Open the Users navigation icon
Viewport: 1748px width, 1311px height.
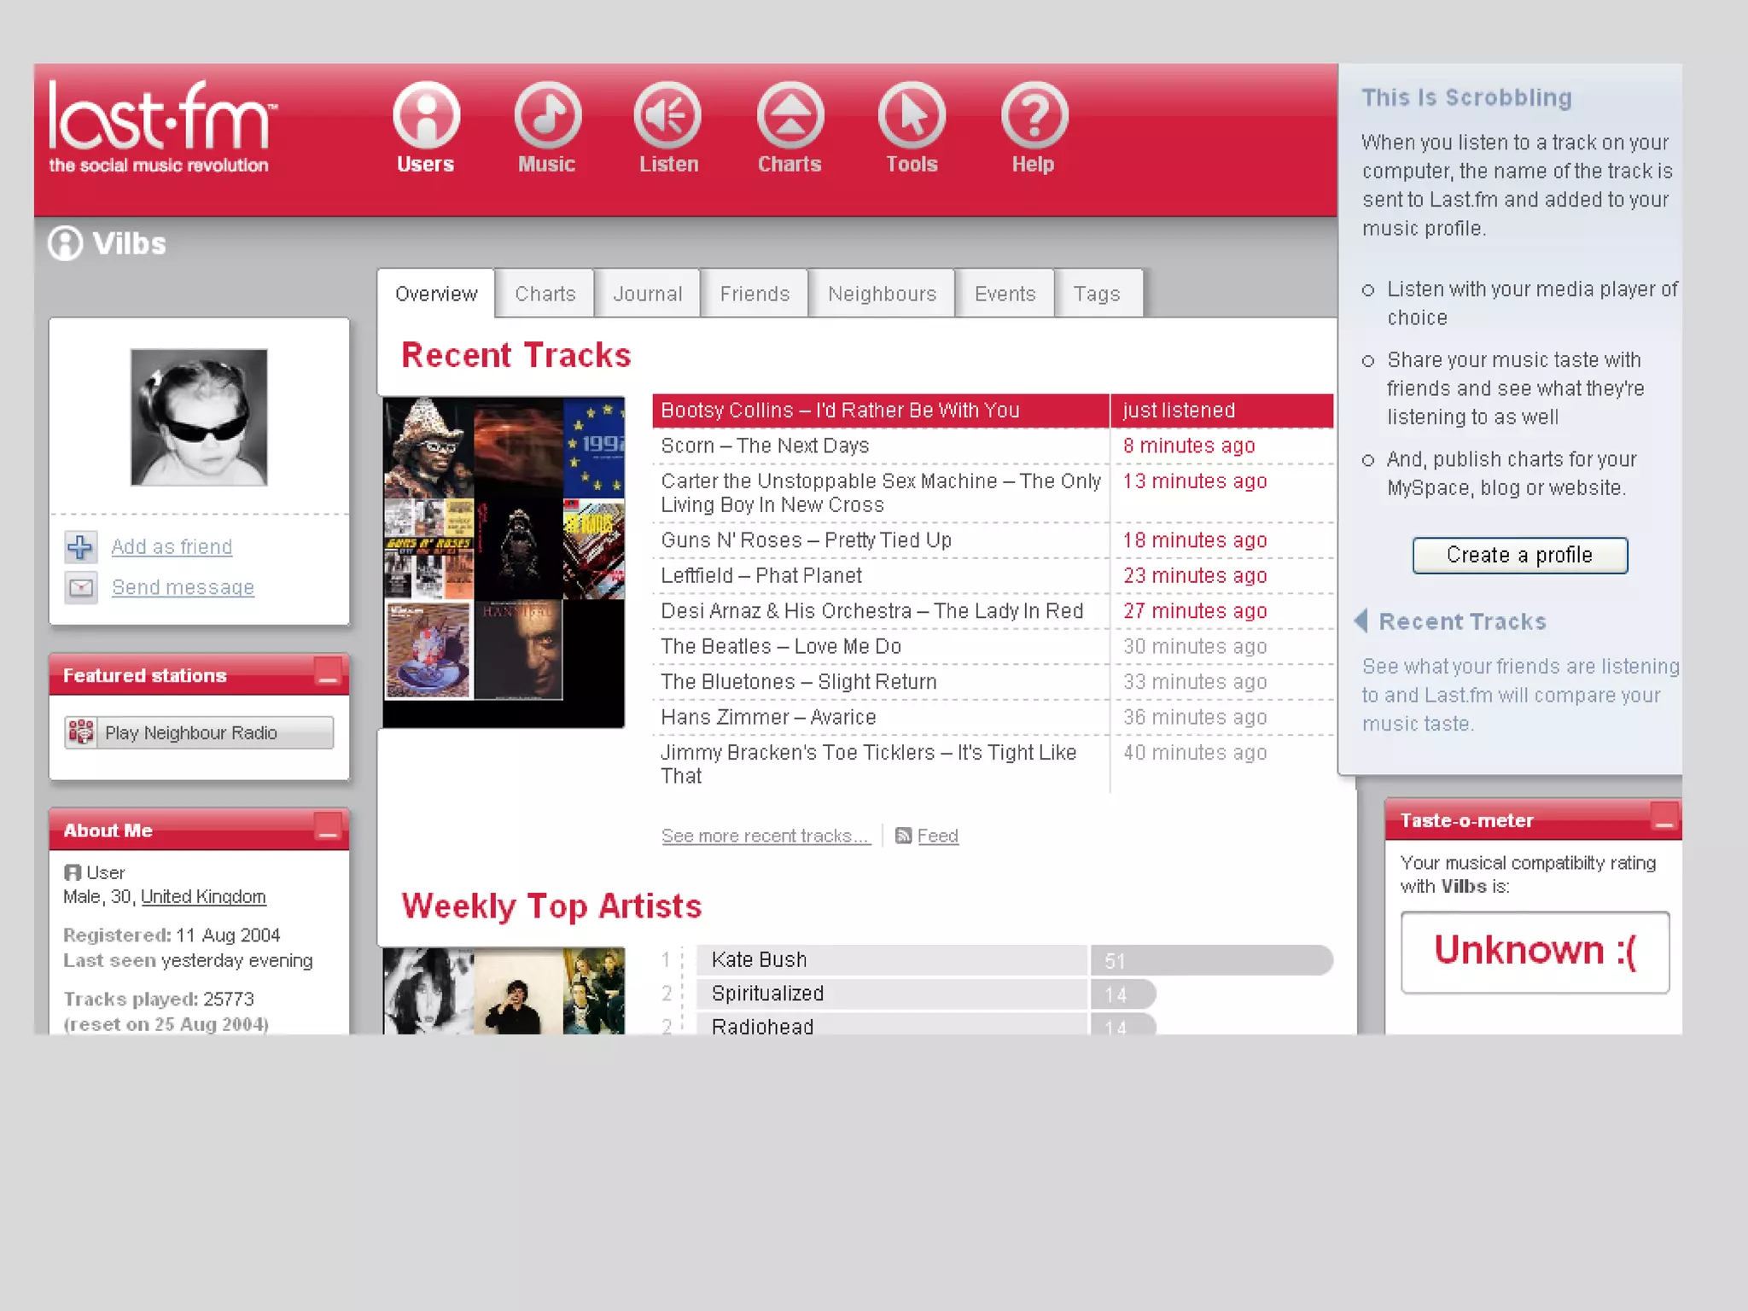click(x=426, y=115)
